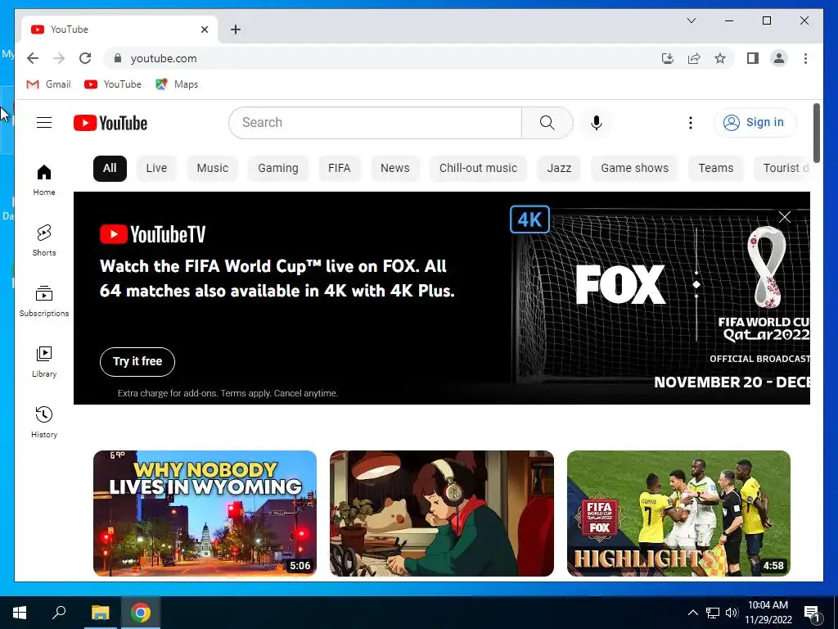
Task: Click install app icon in address bar
Action: 667,58
